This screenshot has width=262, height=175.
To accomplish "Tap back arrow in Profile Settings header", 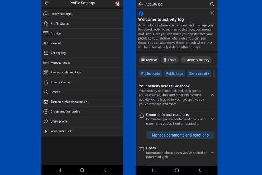I will point(46,3).
